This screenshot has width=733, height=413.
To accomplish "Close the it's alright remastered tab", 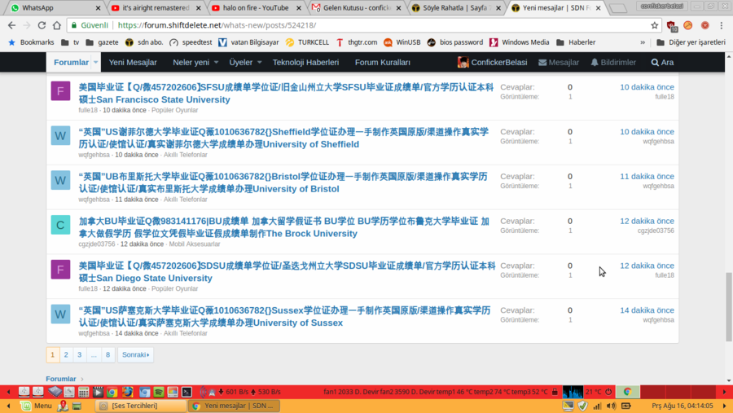I will 198,8.
